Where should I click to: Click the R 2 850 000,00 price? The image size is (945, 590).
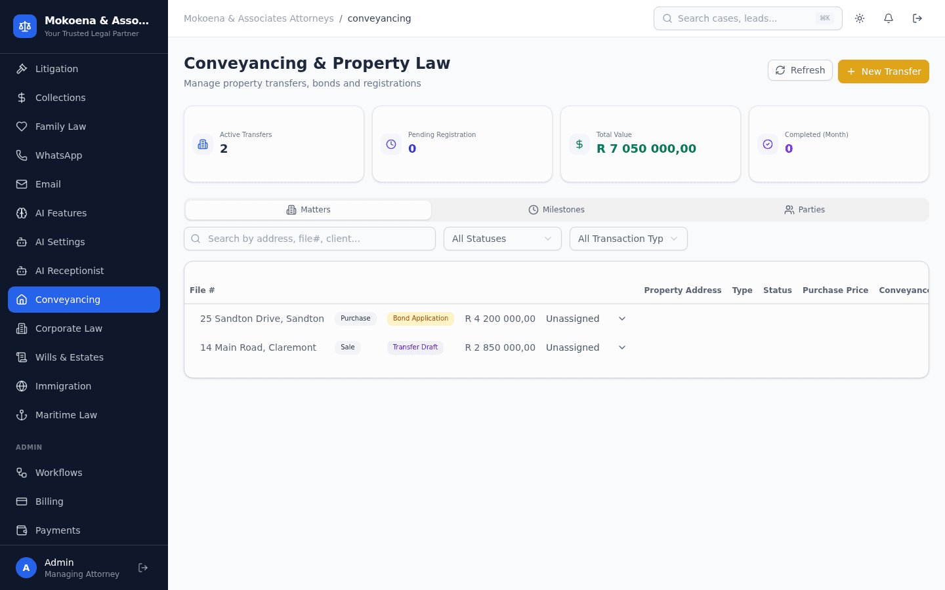pyautogui.click(x=500, y=347)
